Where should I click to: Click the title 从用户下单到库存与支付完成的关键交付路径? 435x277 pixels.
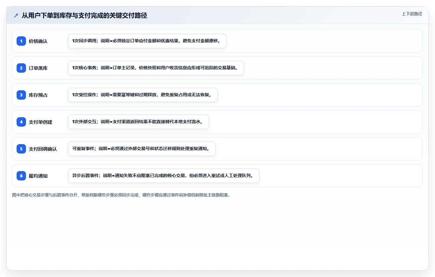[84, 15]
